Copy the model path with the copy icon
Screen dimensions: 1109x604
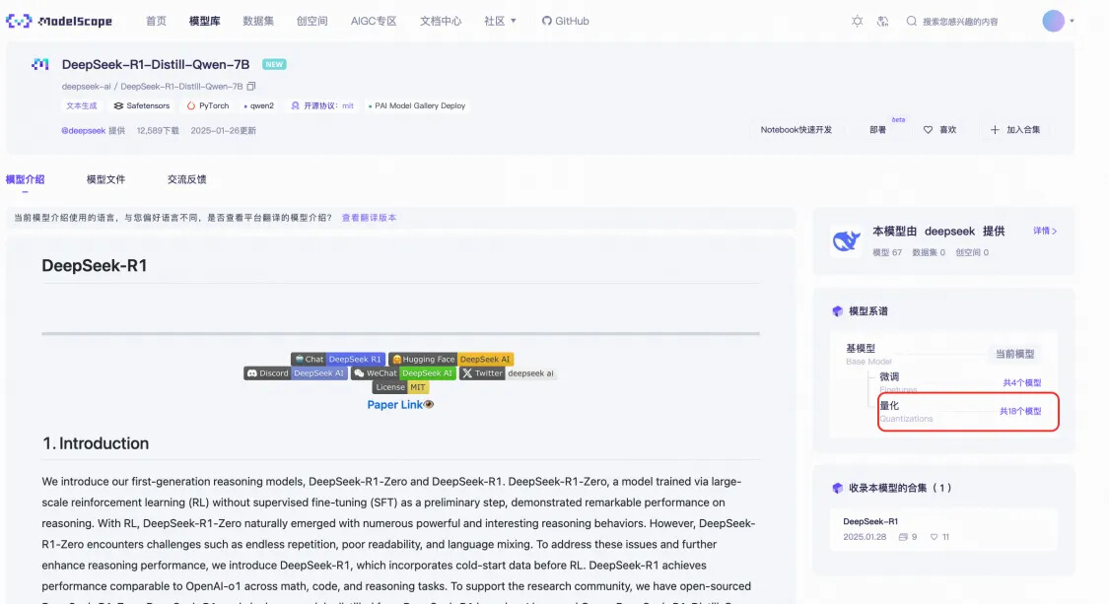[x=250, y=87]
